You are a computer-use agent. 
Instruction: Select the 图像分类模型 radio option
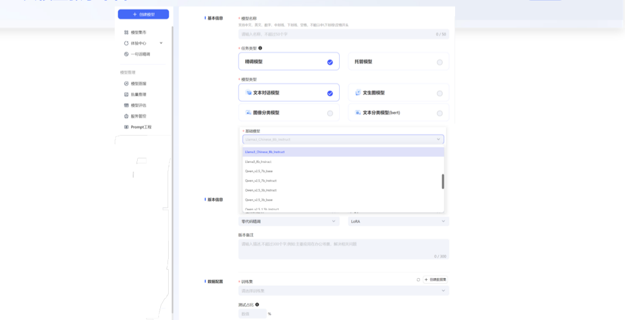tap(329, 113)
